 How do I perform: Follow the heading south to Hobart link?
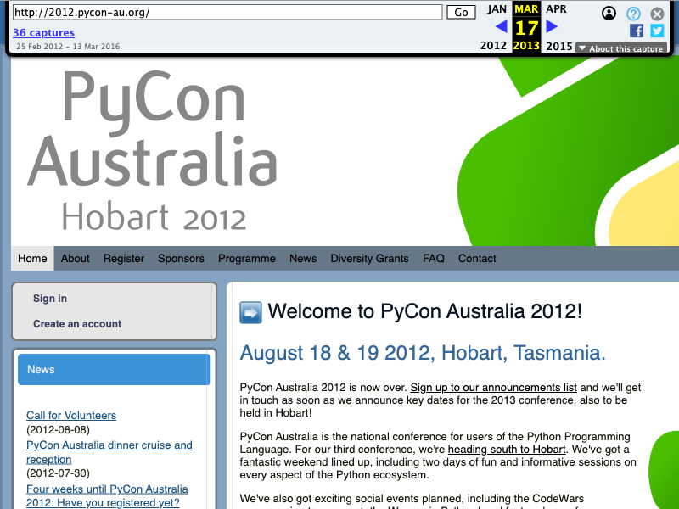point(507,450)
